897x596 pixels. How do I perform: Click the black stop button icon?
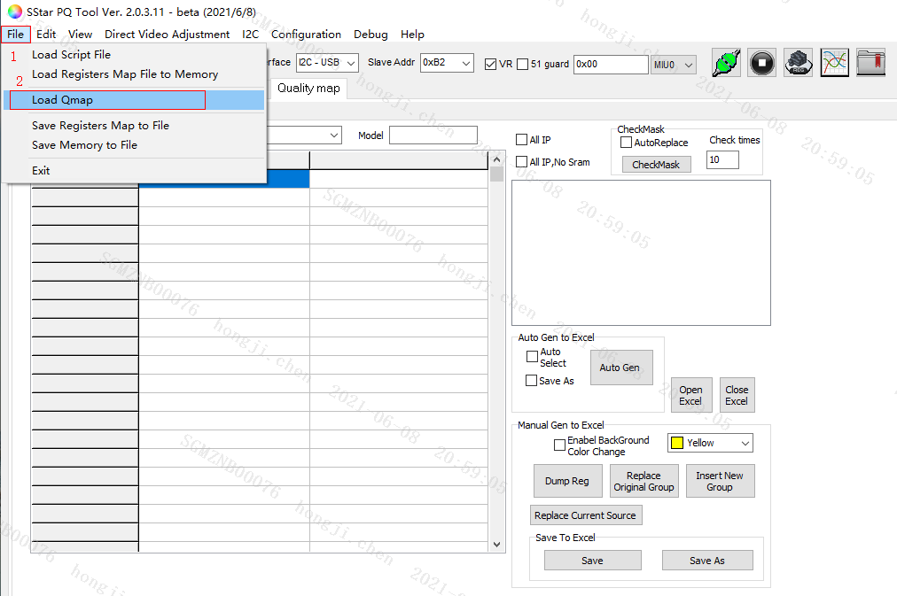761,62
